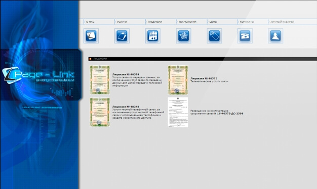Screen dimensions: 317x189
Task: View license № 48348 thumbnail
Action: [100, 112]
